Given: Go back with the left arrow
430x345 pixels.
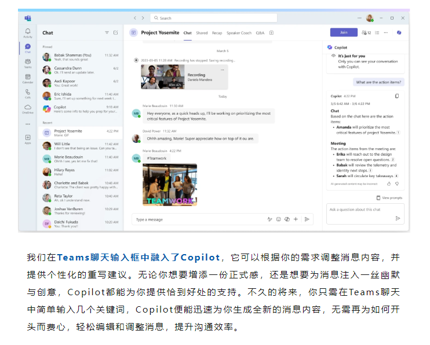Looking at the screenshot, I should pyautogui.click(x=135, y=18).
